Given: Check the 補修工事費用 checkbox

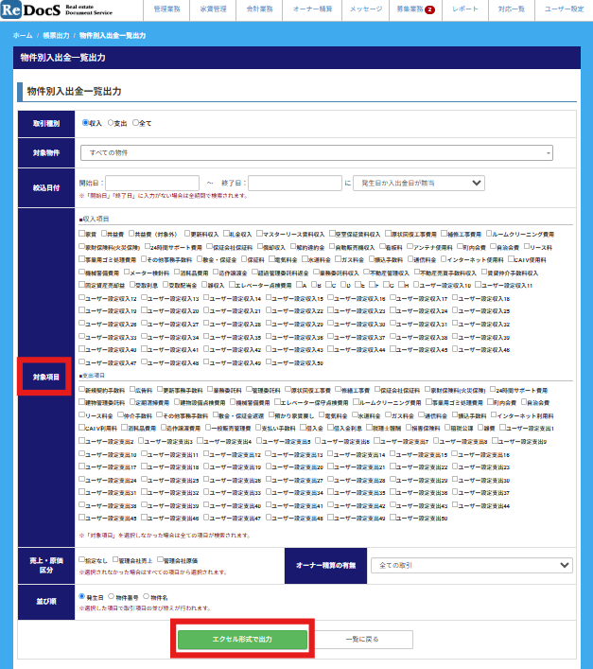Looking at the screenshot, I should [x=444, y=234].
